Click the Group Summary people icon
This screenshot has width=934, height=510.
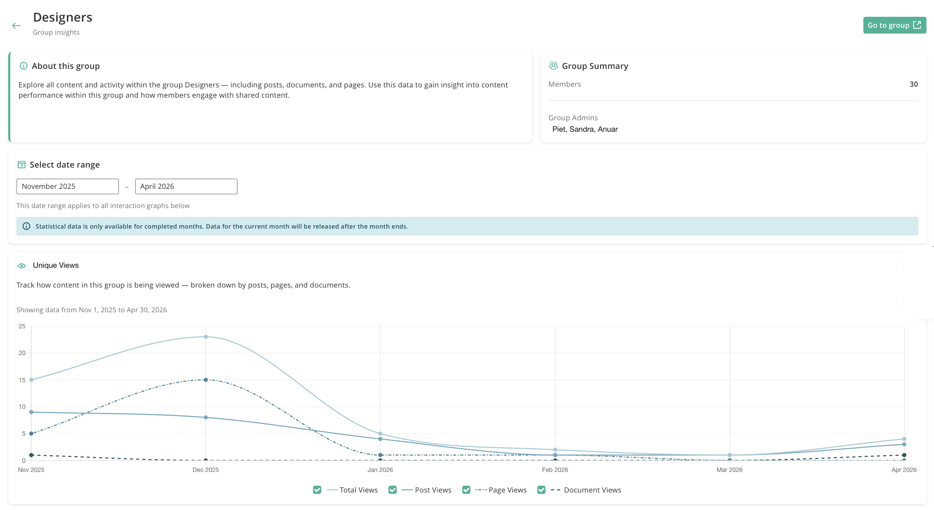(553, 65)
